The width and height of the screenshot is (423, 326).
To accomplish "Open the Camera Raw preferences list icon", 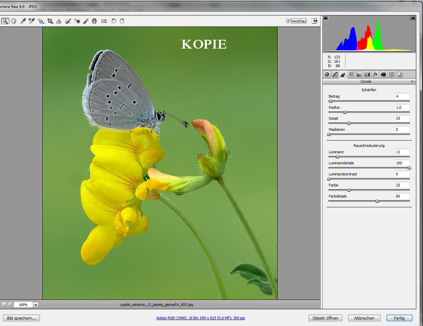I will pos(104,21).
